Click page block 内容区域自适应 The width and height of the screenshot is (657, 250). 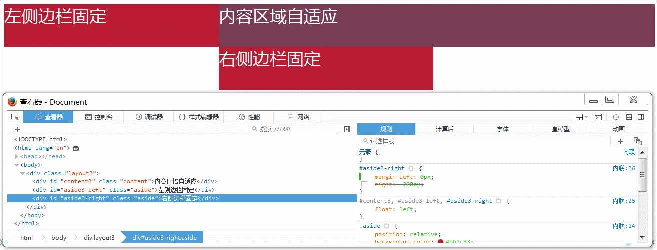point(436,25)
